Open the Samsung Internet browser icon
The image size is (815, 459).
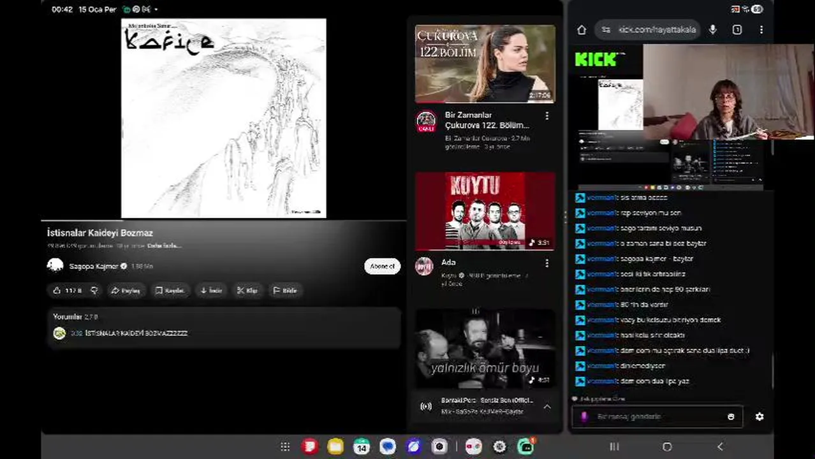[x=413, y=446]
